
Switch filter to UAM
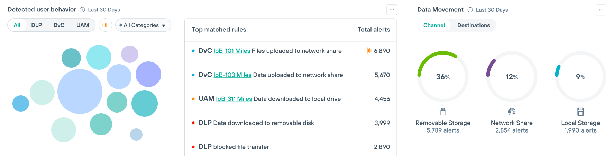83,25
